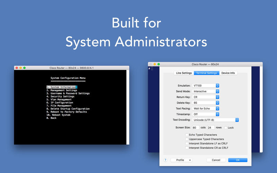This screenshot has height=173, width=277.
Task: Open the Profile pop-up menu
Action: point(181,160)
